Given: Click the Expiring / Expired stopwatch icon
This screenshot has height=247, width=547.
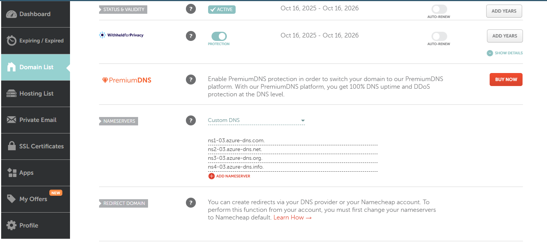Looking at the screenshot, I should click(12, 41).
